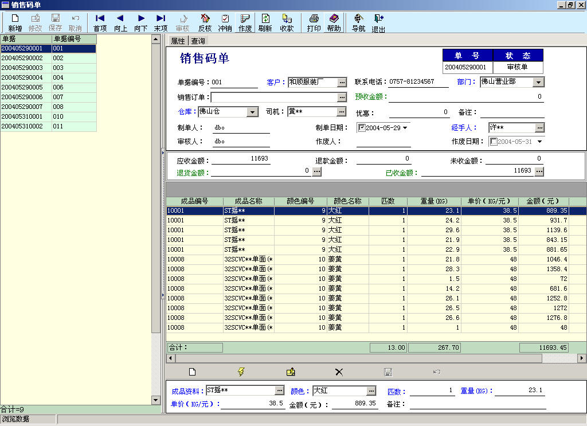This screenshot has height=426, width=587.
Task: Refresh data with the 刷新 icon
Action: (265, 23)
